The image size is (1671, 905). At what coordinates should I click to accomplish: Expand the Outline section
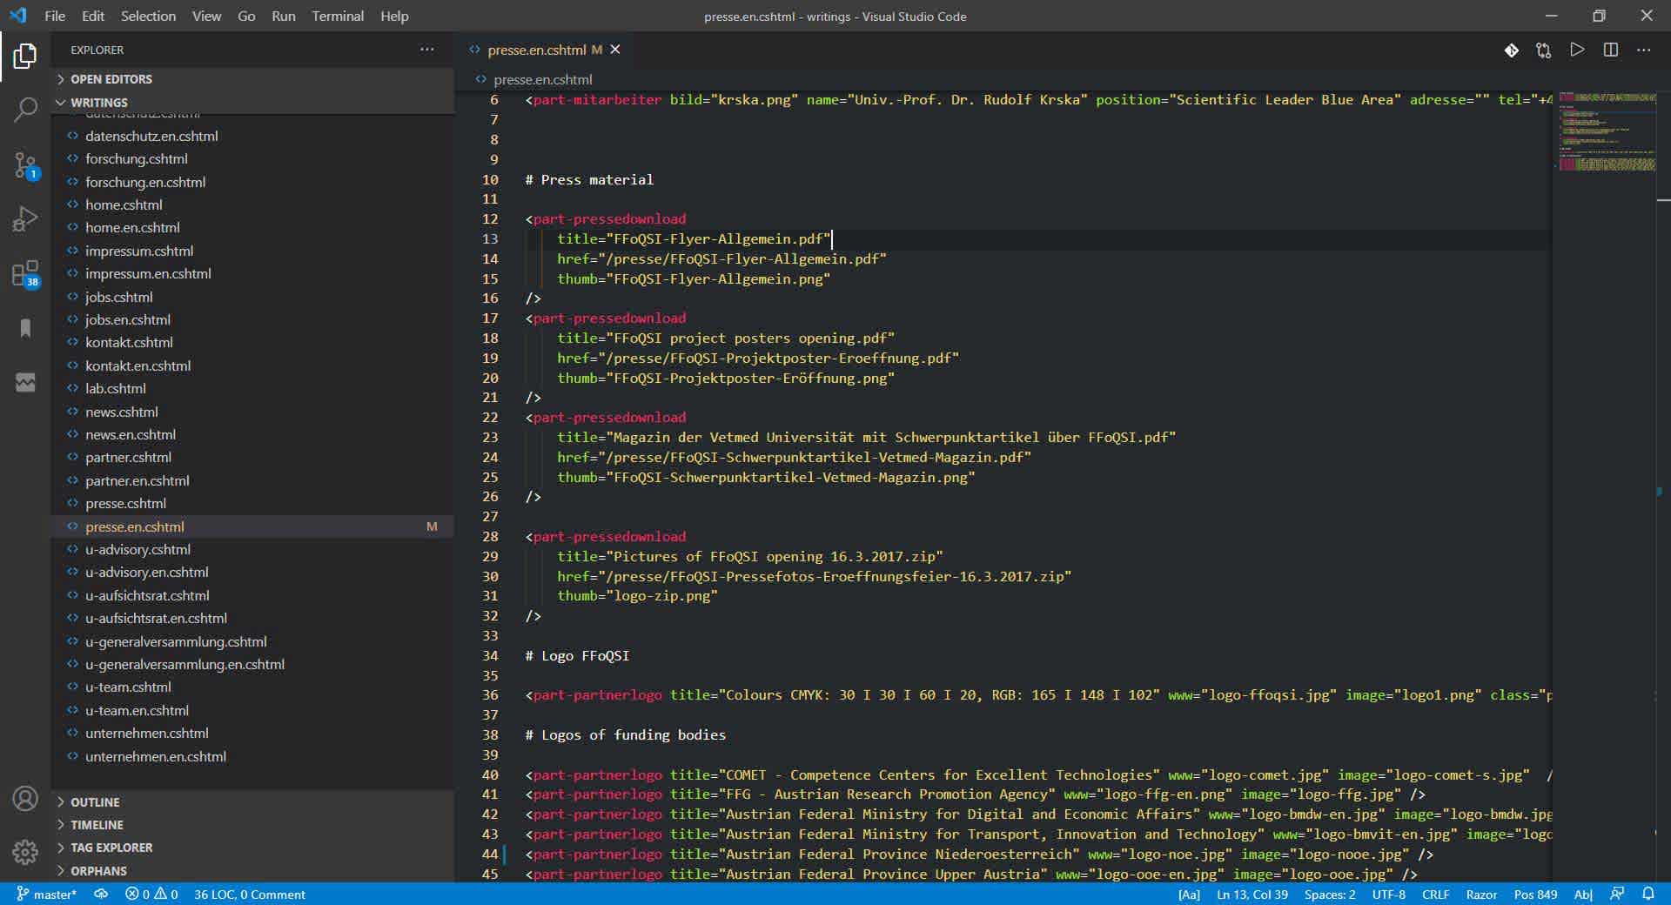[95, 802]
